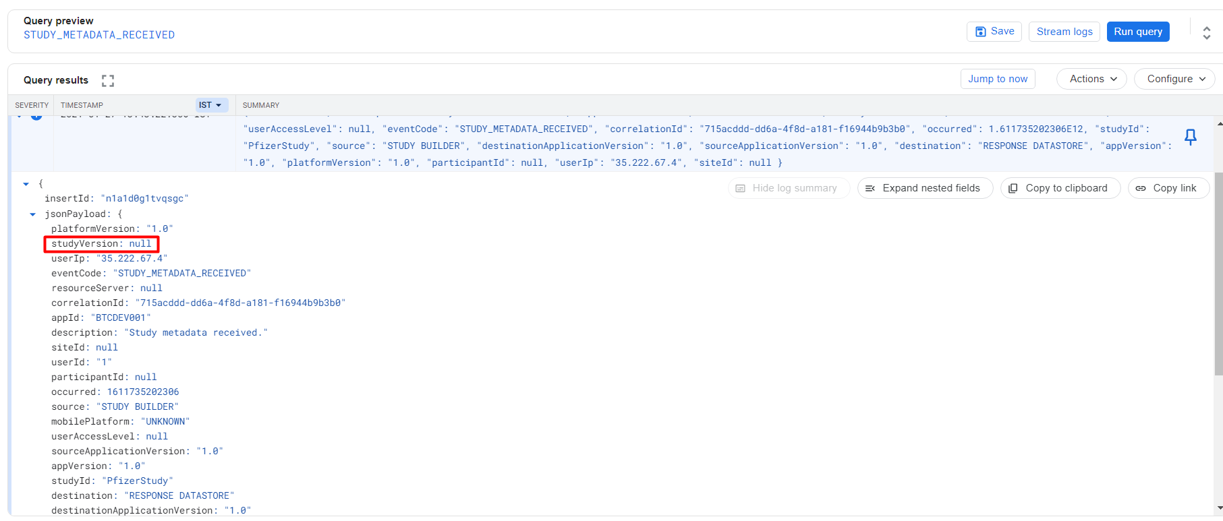Click Hide log summary
The image size is (1223, 521).
click(789, 188)
